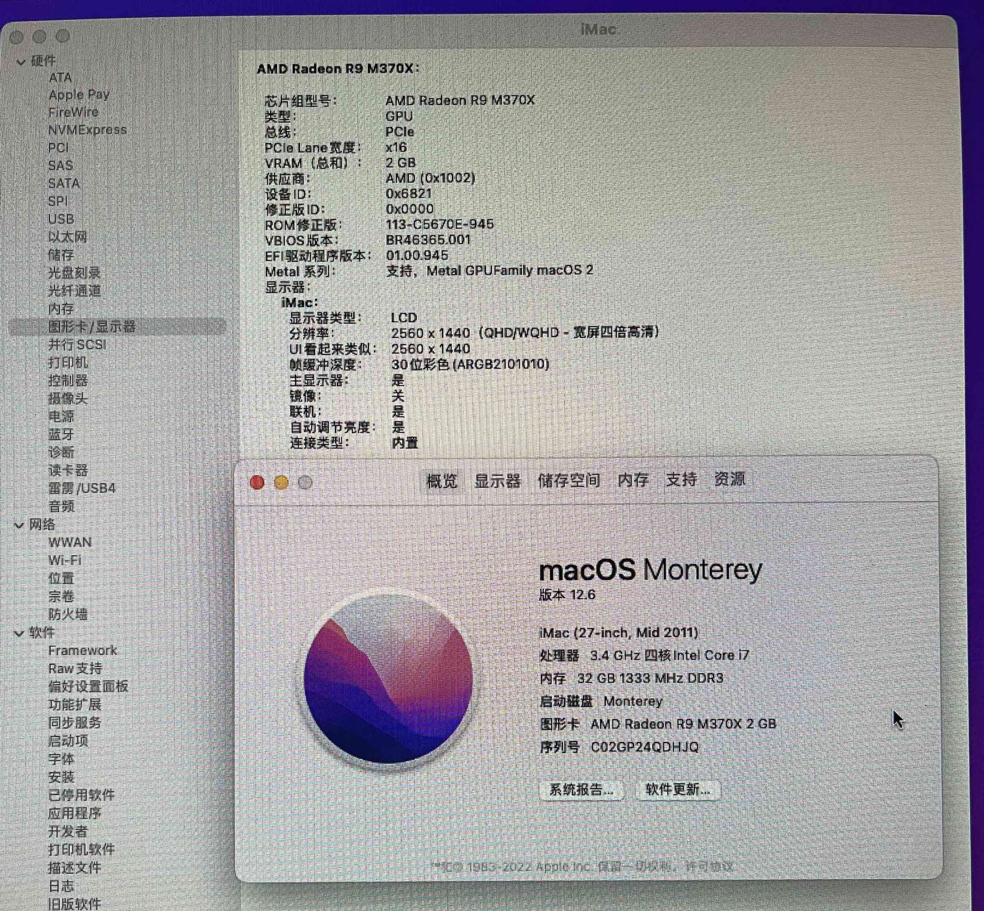Switch to the 内存 memory tab
Viewport: 984px width, 911px height.
click(633, 480)
